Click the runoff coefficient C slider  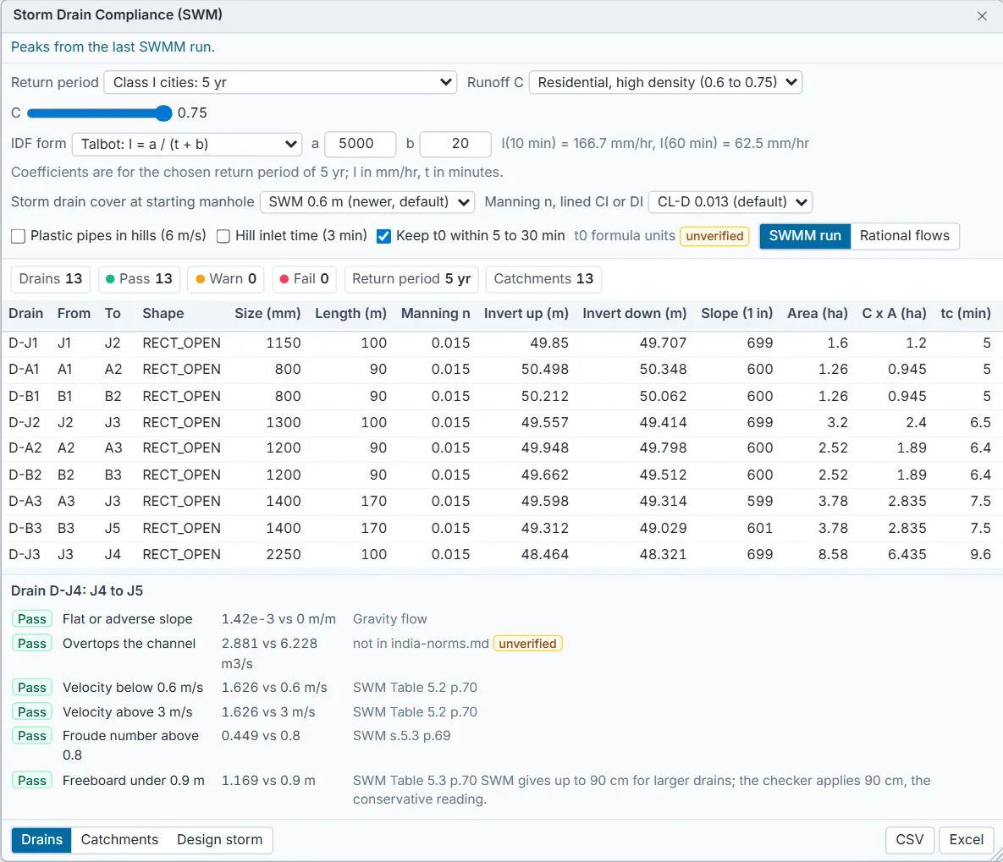pyautogui.click(x=99, y=113)
